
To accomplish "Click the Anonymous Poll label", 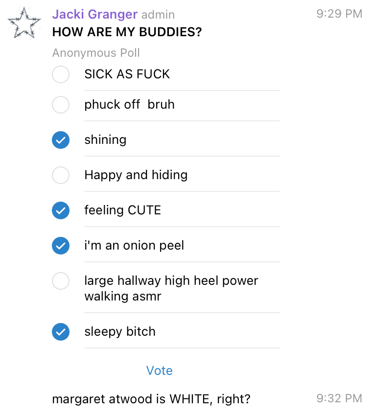I will (x=96, y=53).
